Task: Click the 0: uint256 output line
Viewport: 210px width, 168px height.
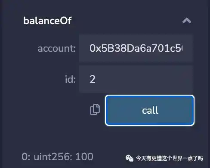Action: (57, 157)
